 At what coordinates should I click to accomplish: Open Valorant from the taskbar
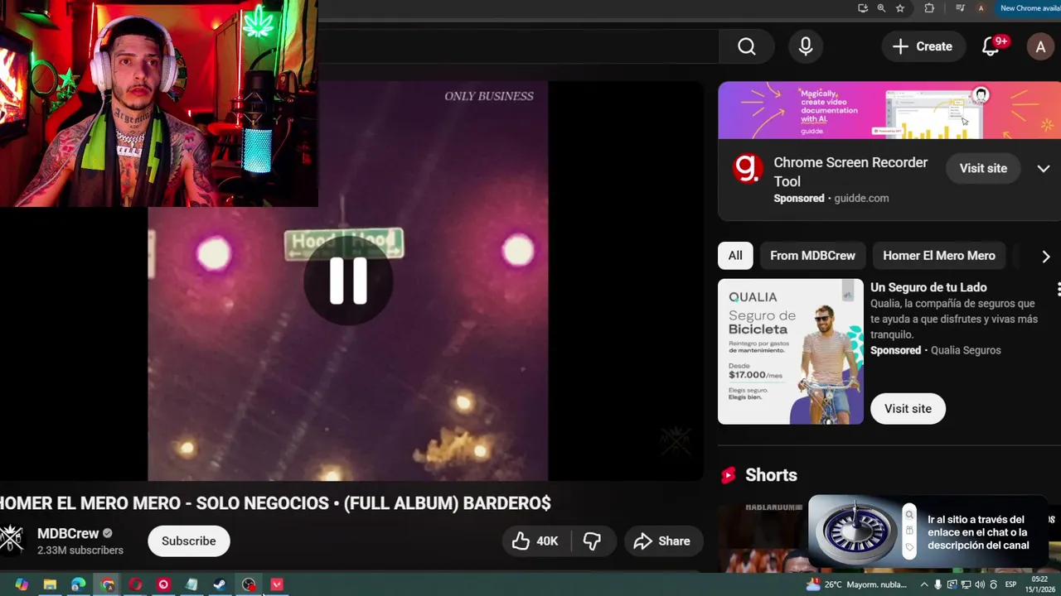[277, 584]
